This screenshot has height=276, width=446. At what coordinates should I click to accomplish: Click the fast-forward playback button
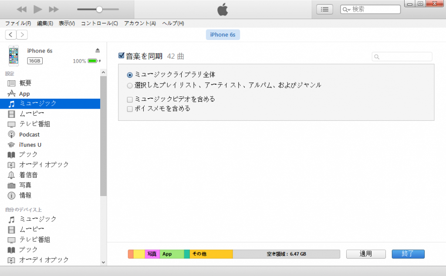point(54,10)
